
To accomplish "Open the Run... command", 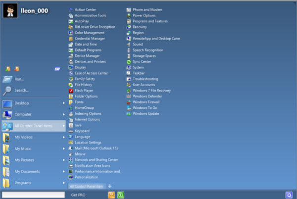I will pyautogui.click(x=19, y=79).
